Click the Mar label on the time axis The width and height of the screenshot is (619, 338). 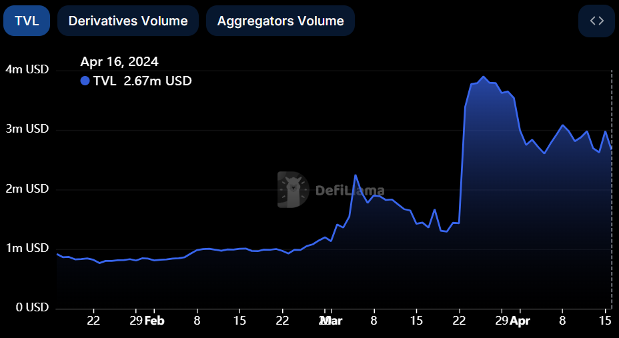click(332, 321)
